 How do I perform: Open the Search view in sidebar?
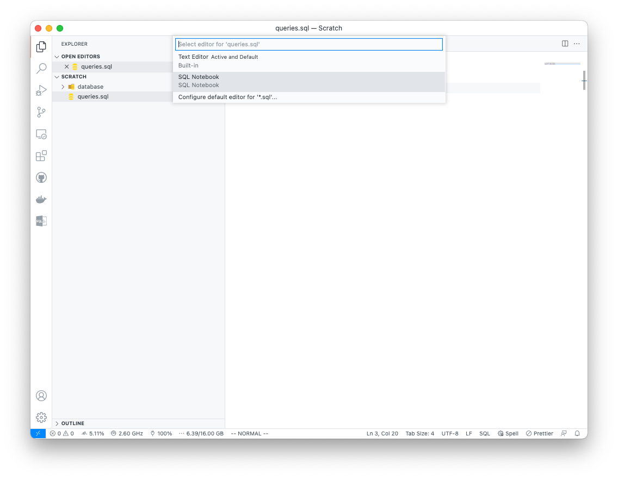pos(41,68)
